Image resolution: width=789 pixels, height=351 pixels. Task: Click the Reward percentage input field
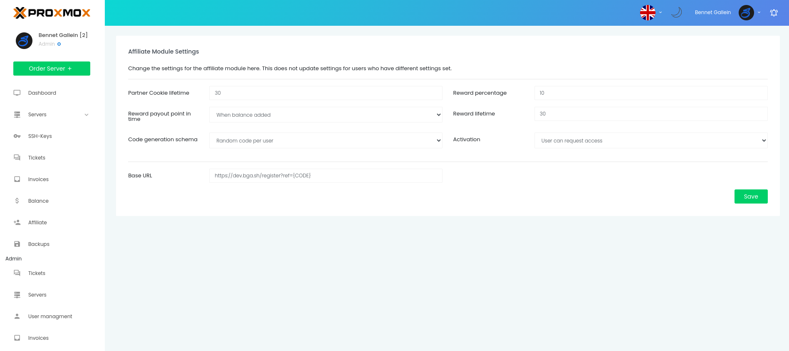[x=651, y=93]
